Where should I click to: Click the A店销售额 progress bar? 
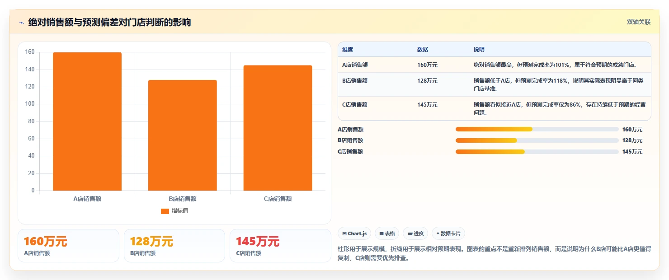537,129
